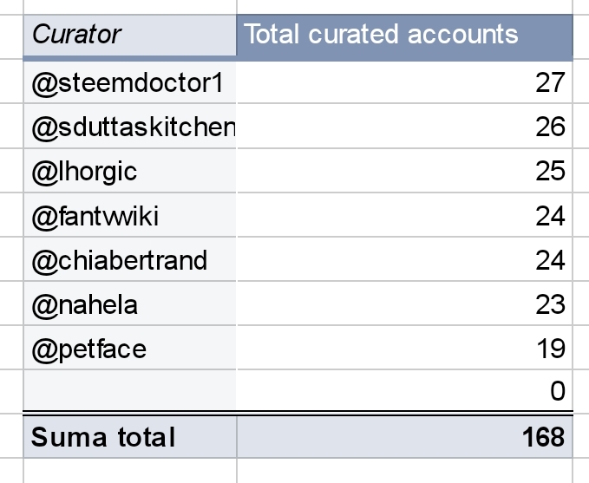The image size is (589, 483).
Task: Select the blank curator cell above Suma total
Action: coord(130,392)
